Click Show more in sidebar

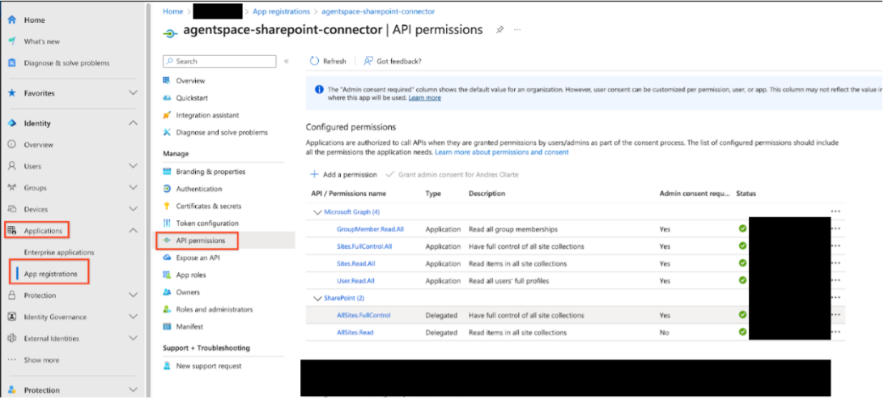click(x=42, y=360)
